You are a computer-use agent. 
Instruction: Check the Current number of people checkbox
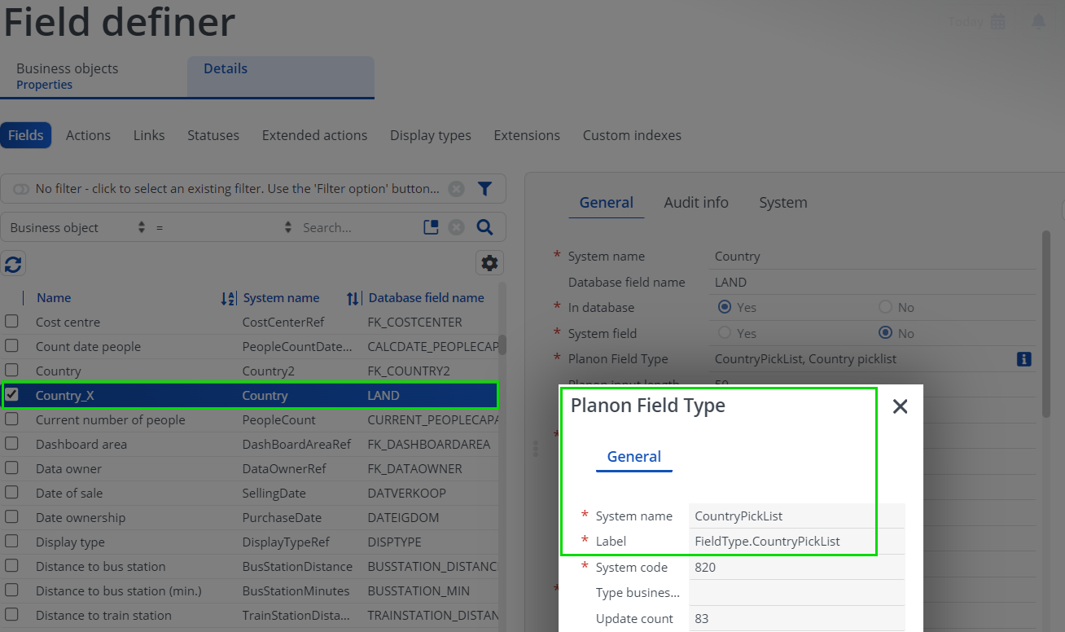(x=11, y=419)
